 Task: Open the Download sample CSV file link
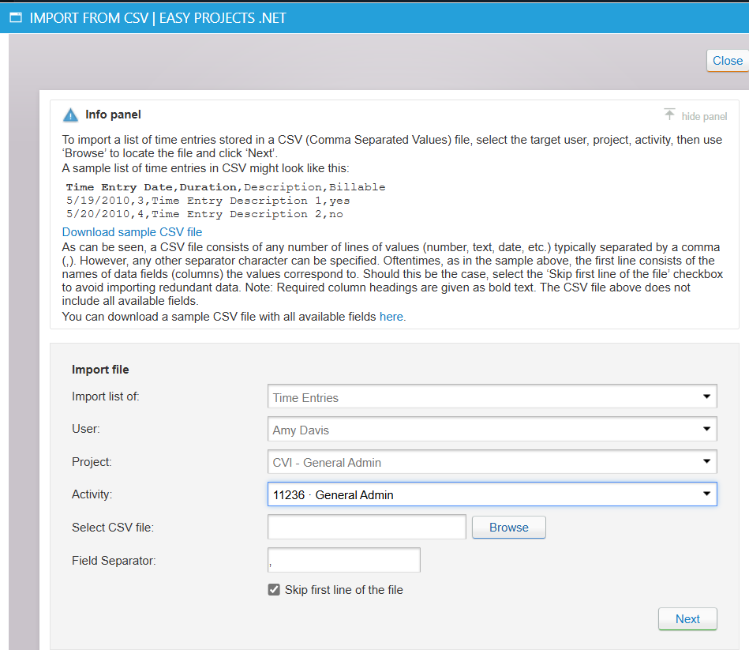(132, 231)
